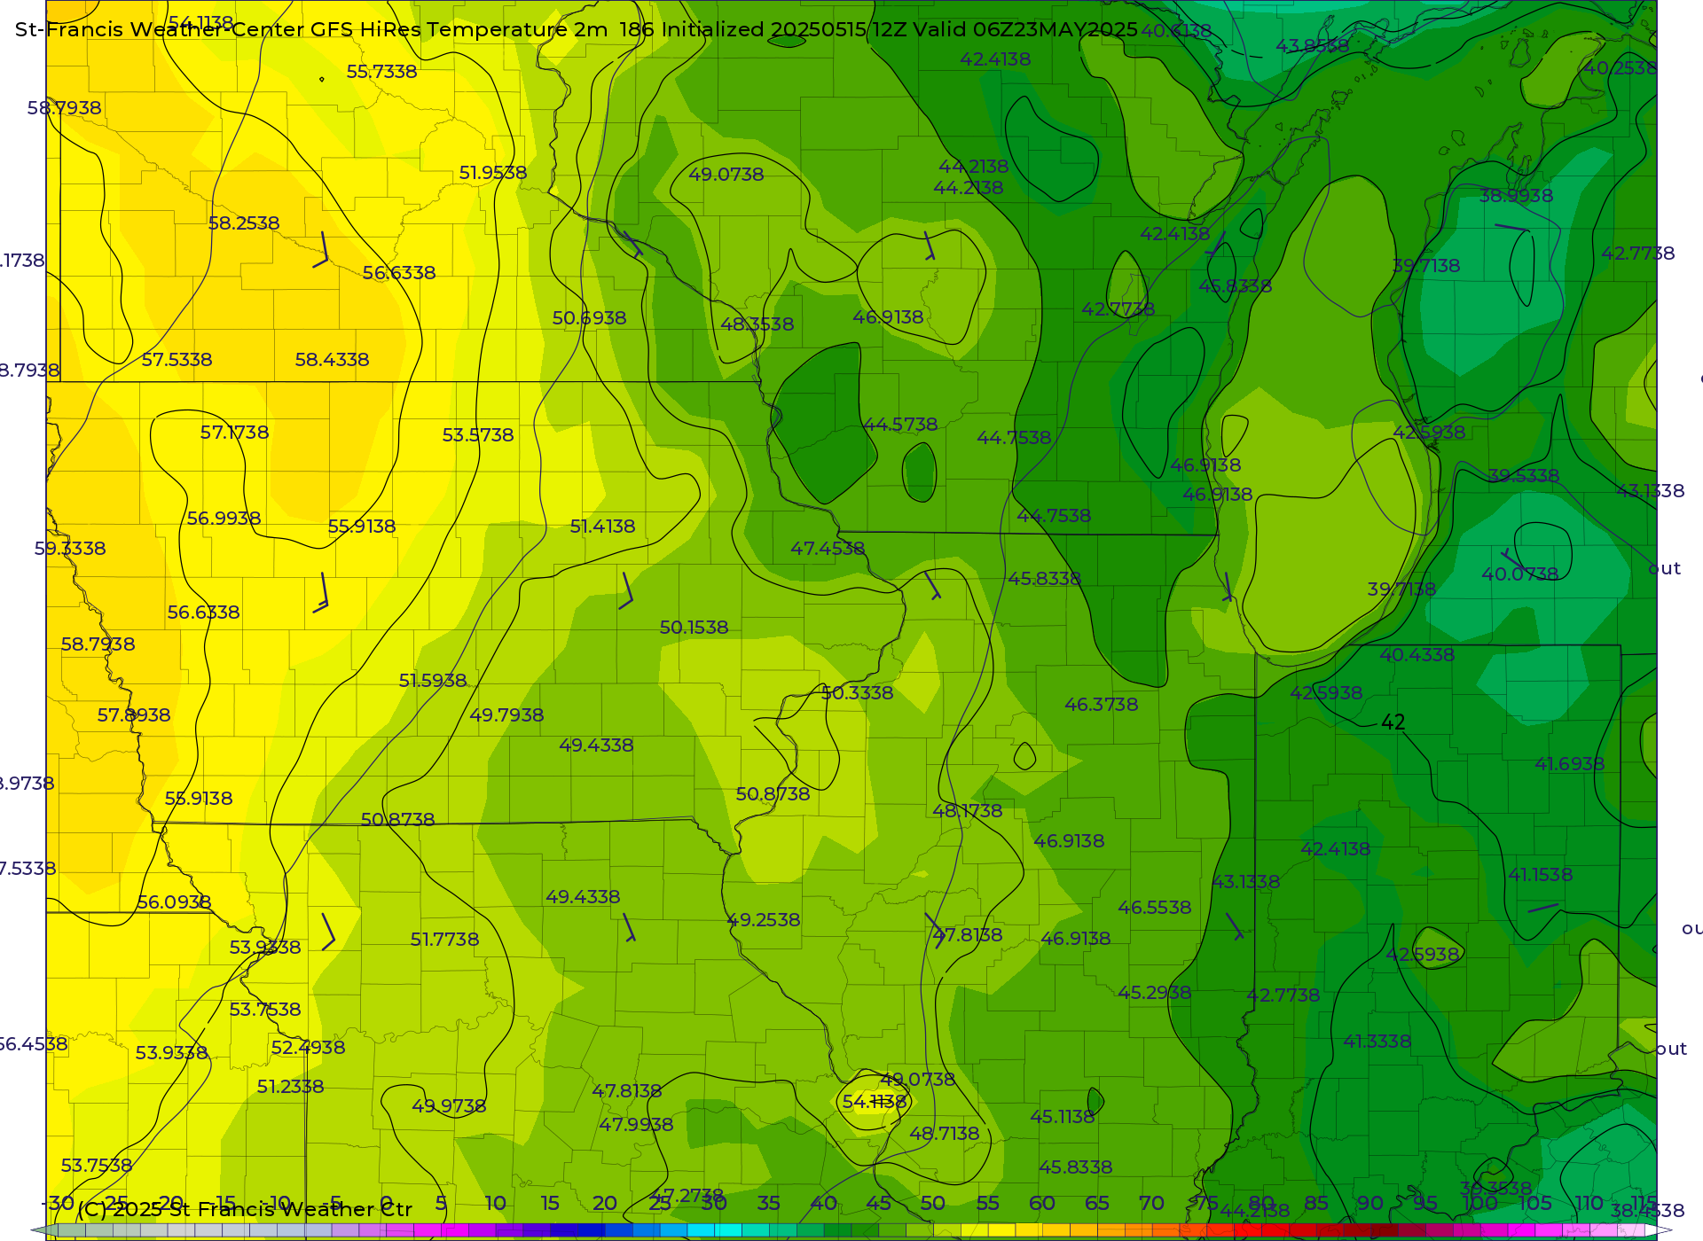
Task: Select the value 57.1738
Action: pyautogui.click(x=234, y=433)
